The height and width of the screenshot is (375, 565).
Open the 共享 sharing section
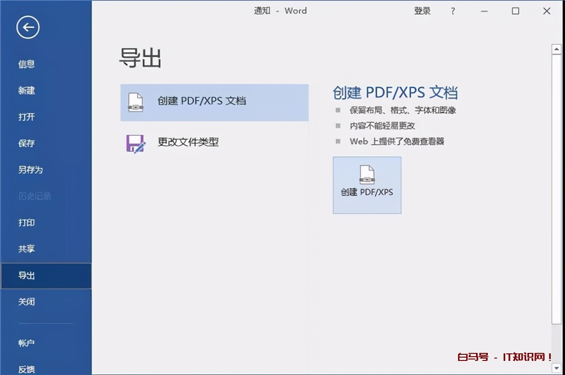click(x=26, y=249)
